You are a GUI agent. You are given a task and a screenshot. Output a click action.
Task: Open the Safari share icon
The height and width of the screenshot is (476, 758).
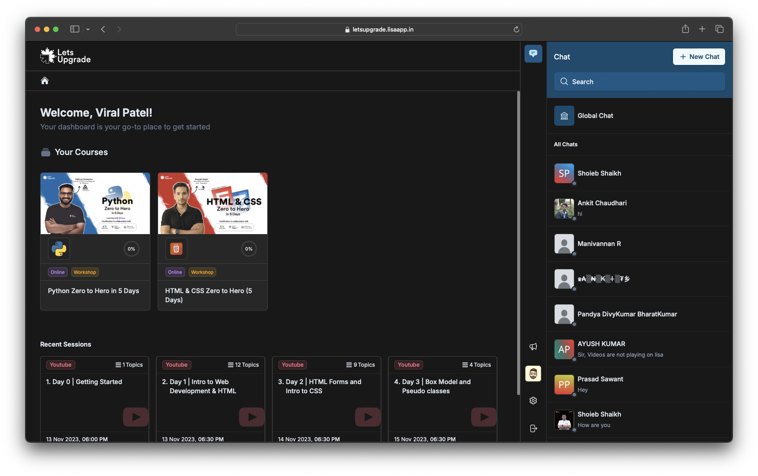click(x=685, y=29)
